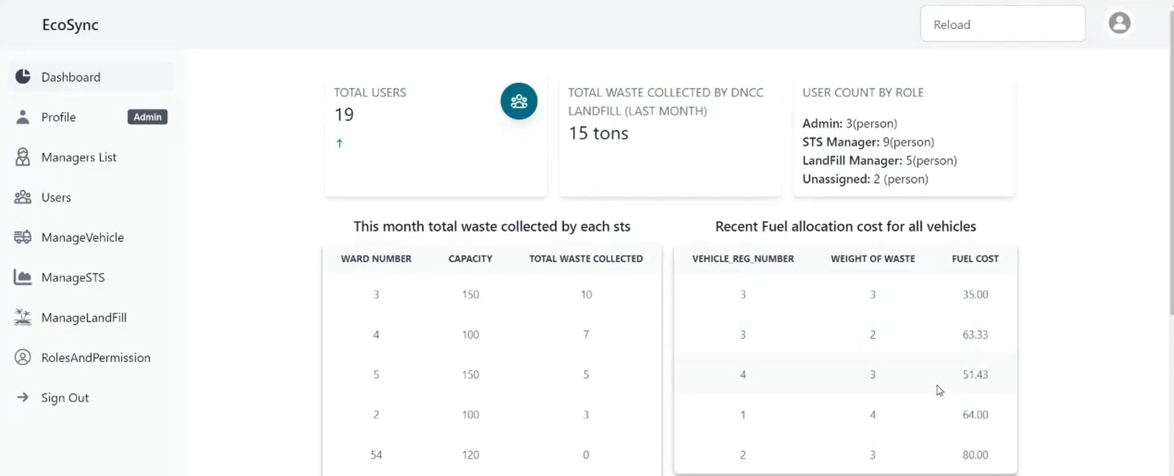Click the Dashboard pie chart icon

coord(23,76)
